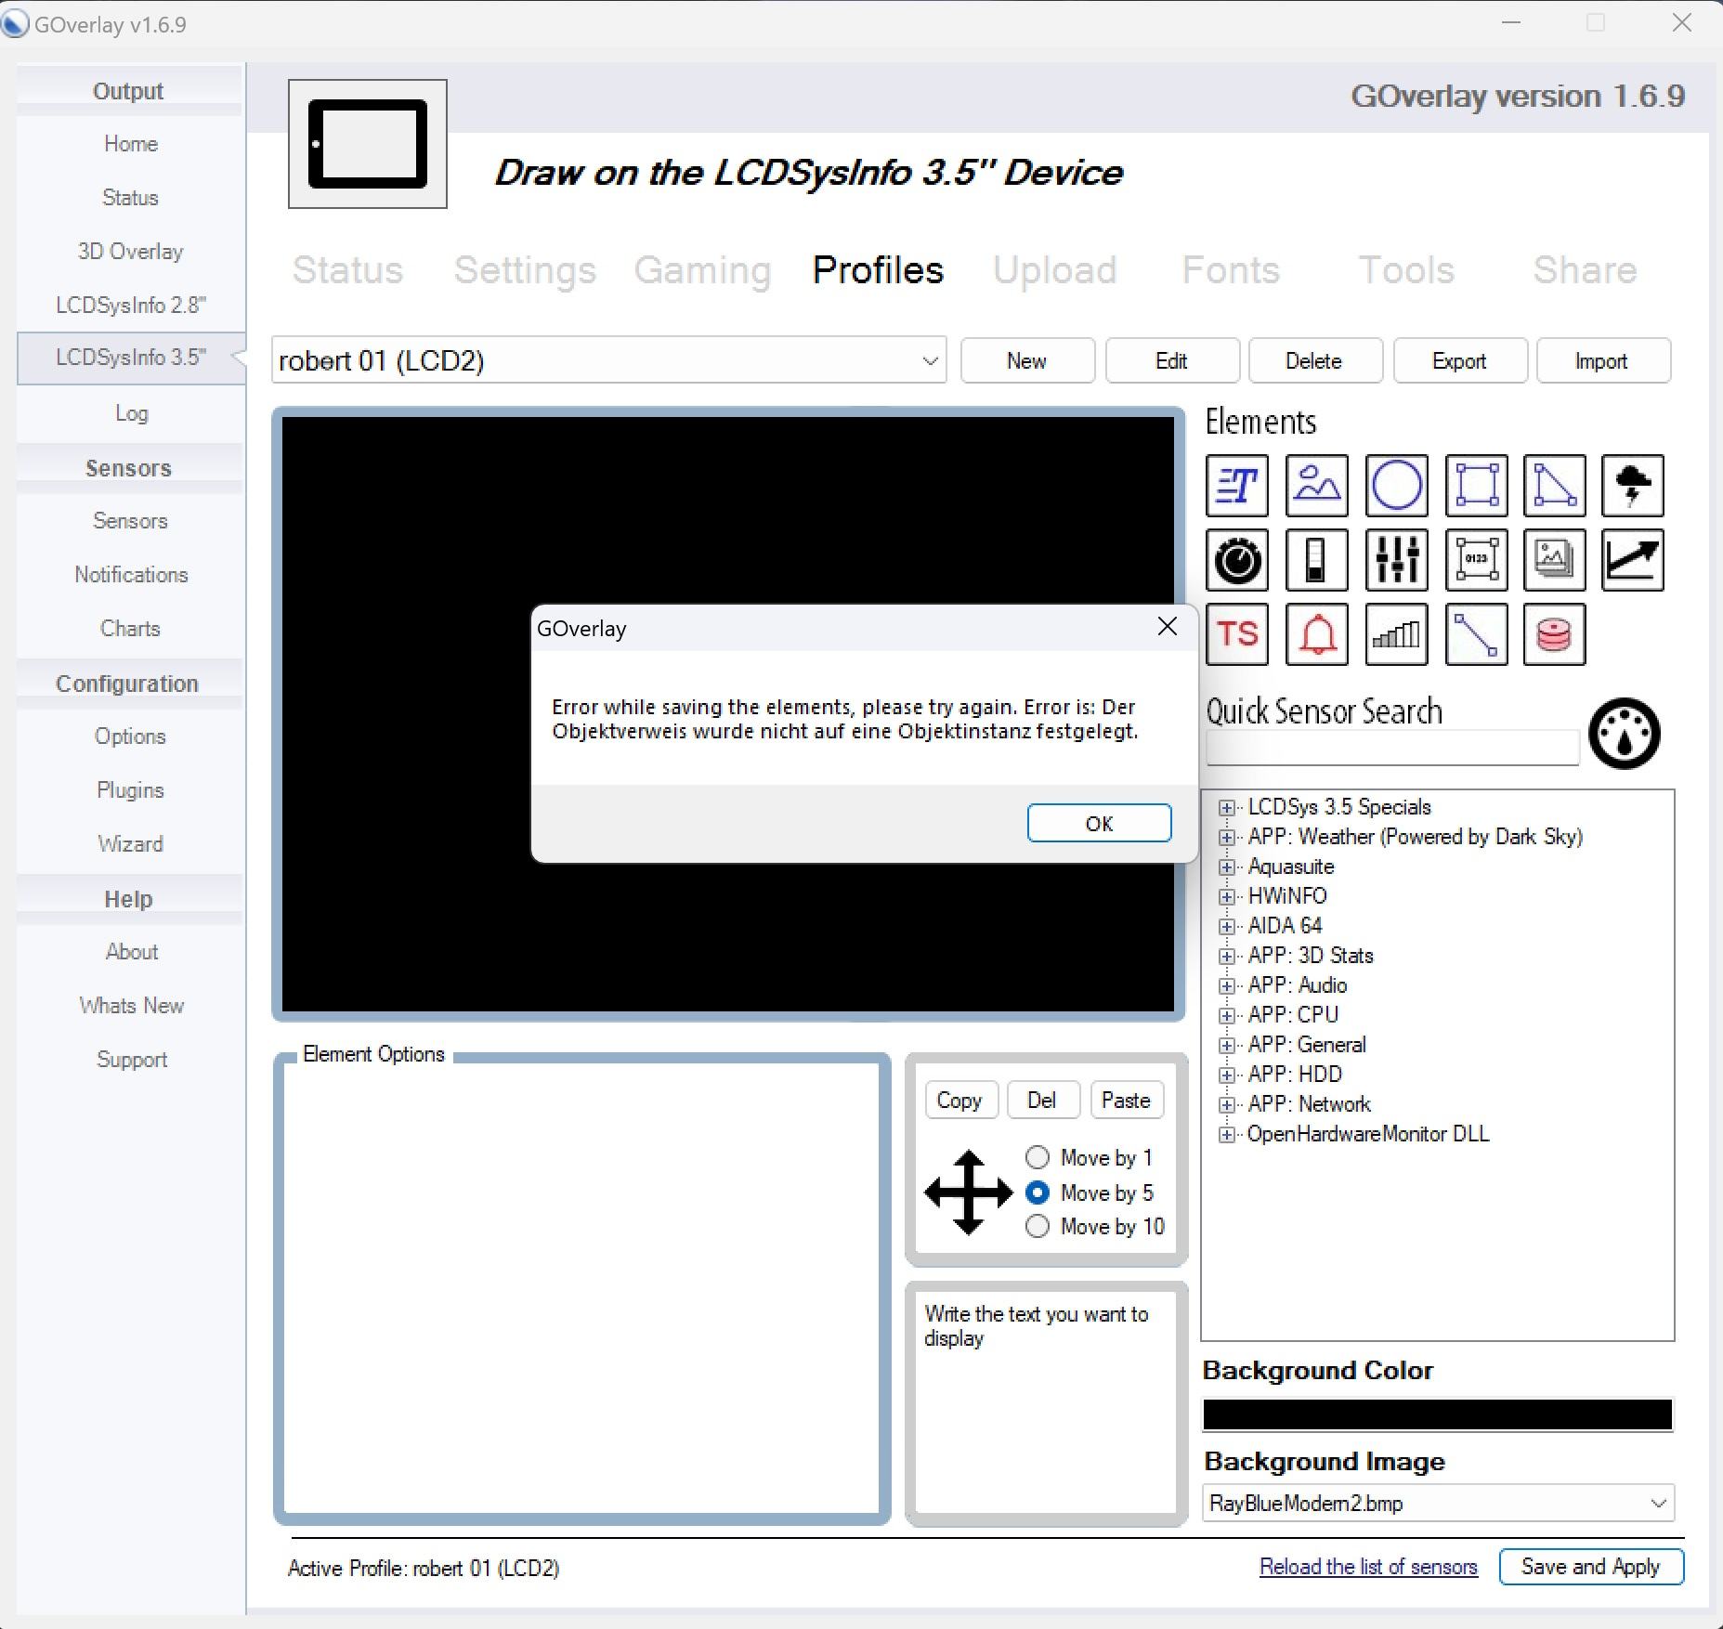Expand the AIDA 64 sensor node
1723x1629 pixels.
(x=1227, y=926)
